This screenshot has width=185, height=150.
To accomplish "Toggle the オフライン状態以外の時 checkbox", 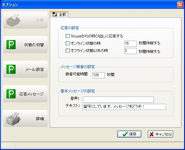I will (x=67, y=51).
